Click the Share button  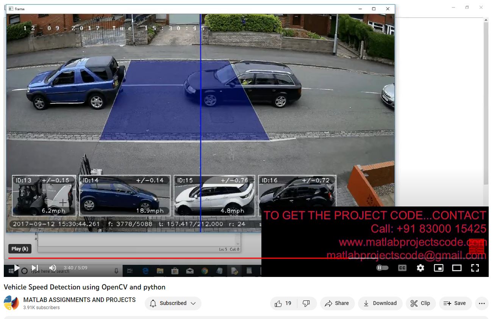tap(337, 303)
